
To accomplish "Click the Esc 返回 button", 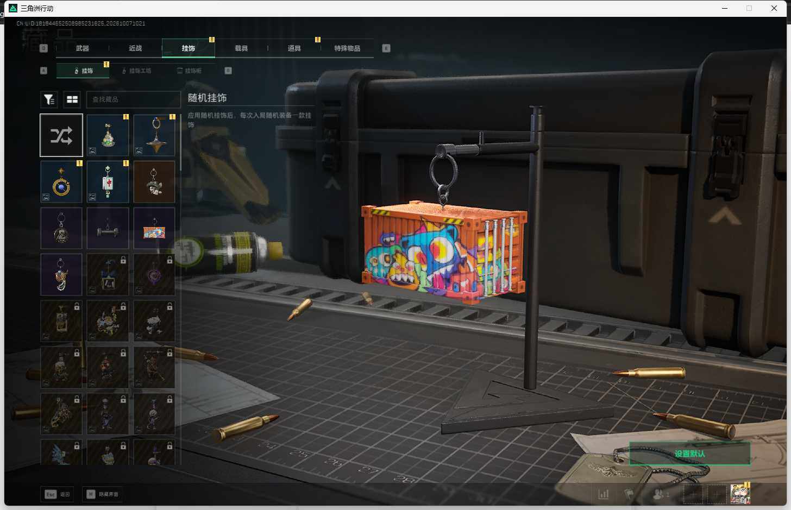I will [x=58, y=494].
